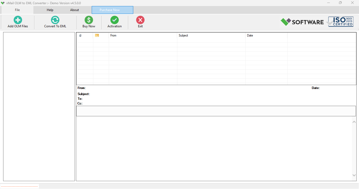This screenshot has height=189, width=359.
Task: Click the ISO 9001 2015 Certified badge
Action: pyautogui.click(x=340, y=22)
